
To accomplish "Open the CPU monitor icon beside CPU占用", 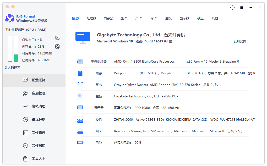I will (x=57, y=38).
